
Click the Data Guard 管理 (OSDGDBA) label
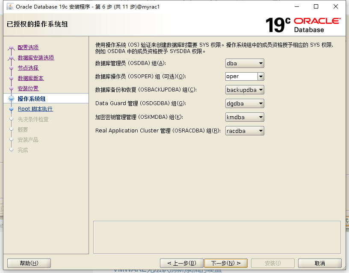pyautogui.click(x=140, y=103)
